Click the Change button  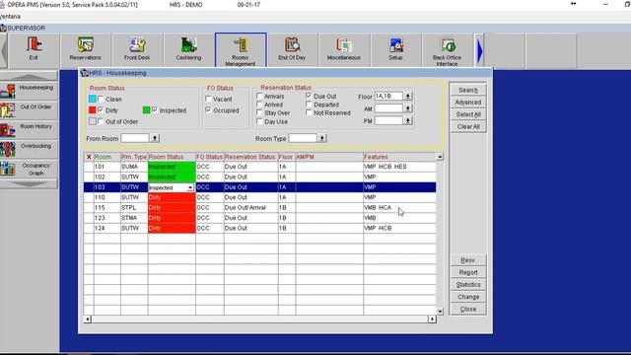(x=468, y=297)
